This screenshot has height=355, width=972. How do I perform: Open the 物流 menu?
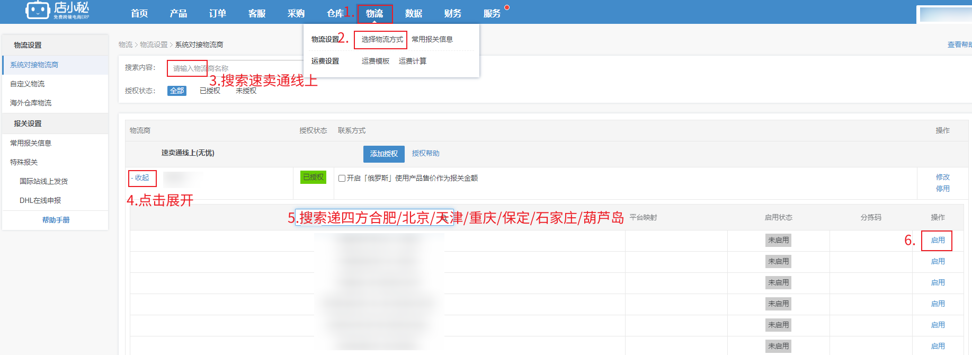click(374, 14)
